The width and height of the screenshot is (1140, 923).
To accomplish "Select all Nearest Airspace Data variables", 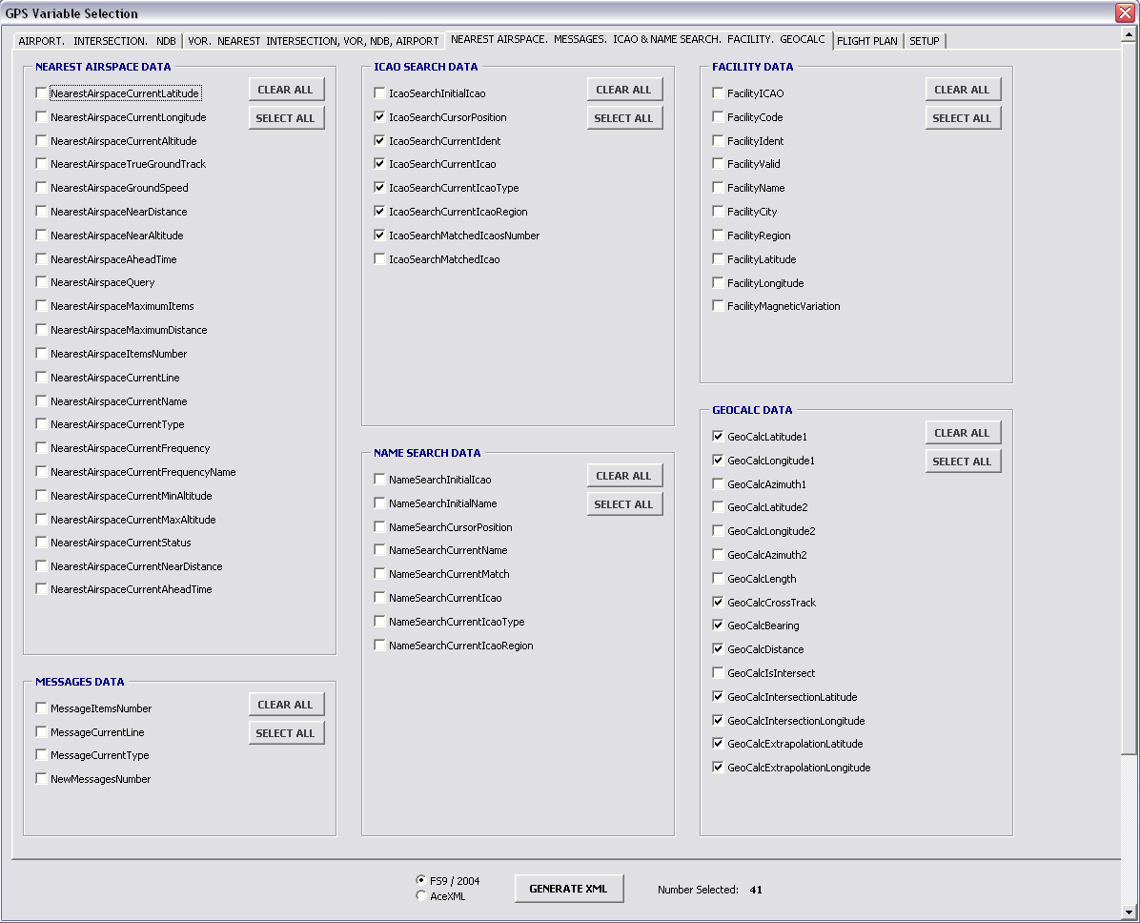I will click(286, 118).
